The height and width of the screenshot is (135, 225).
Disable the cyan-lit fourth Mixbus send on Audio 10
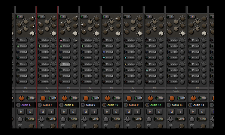[x=108, y=58]
